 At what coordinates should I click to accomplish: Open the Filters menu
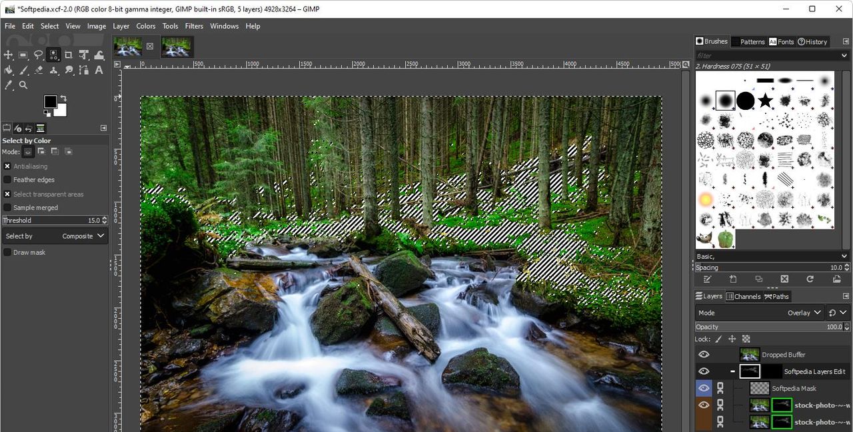pyautogui.click(x=194, y=26)
